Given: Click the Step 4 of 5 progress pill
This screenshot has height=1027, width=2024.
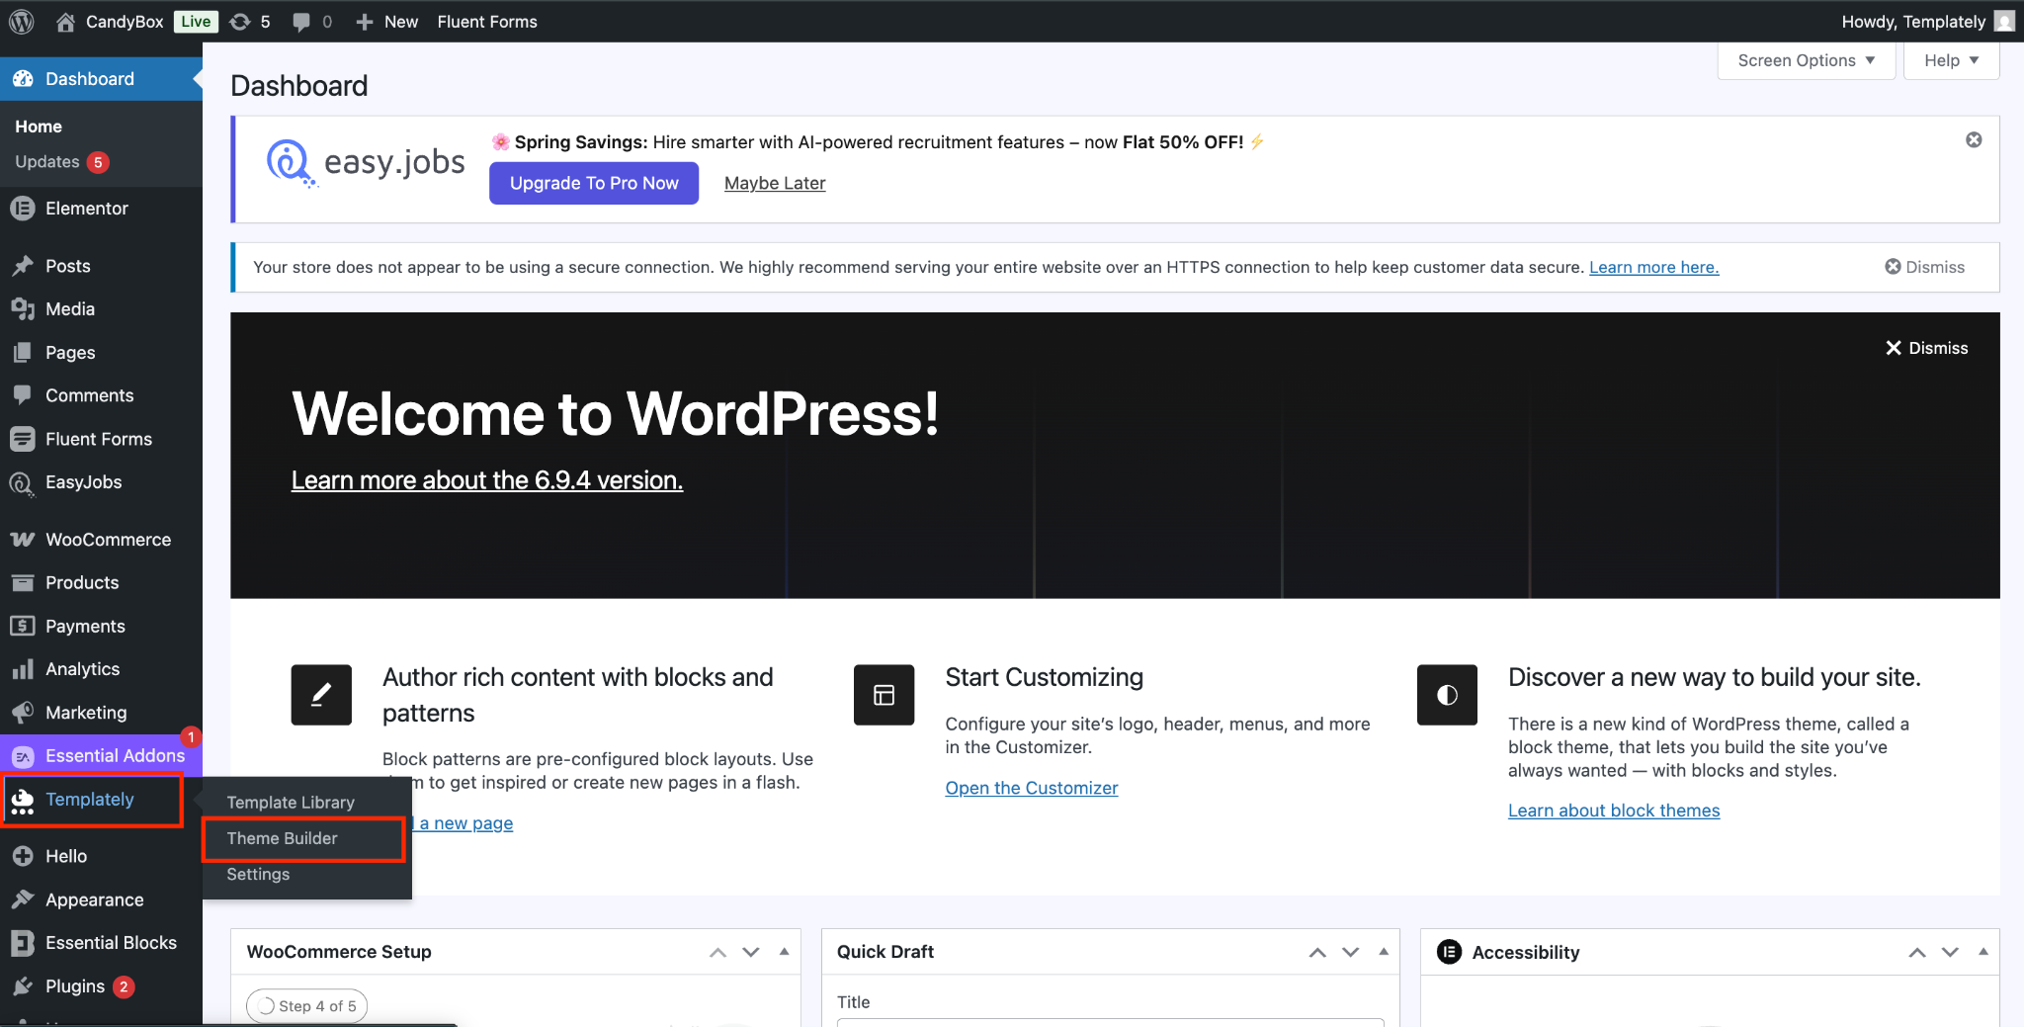Looking at the screenshot, I should 307,1006.
